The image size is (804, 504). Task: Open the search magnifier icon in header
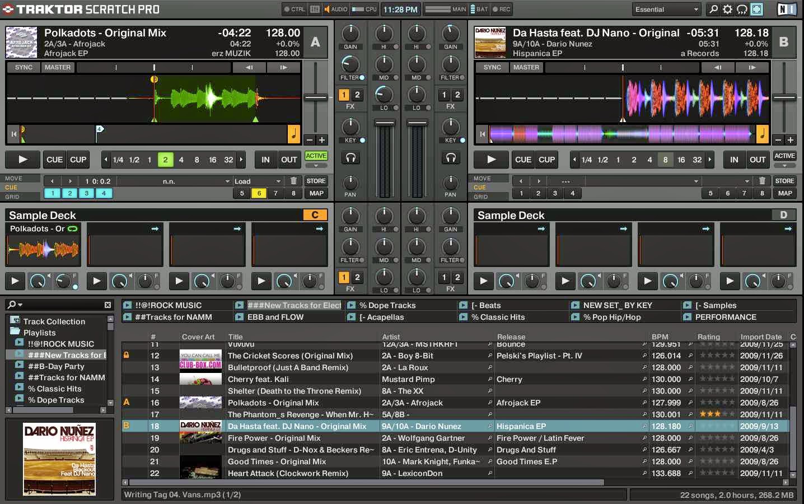pyautogui.click(x=713, y=9)
